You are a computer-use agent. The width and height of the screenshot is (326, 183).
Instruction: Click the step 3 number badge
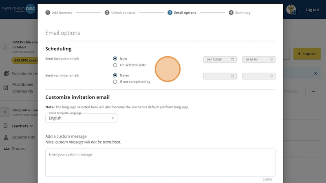[x=170, y=13]
